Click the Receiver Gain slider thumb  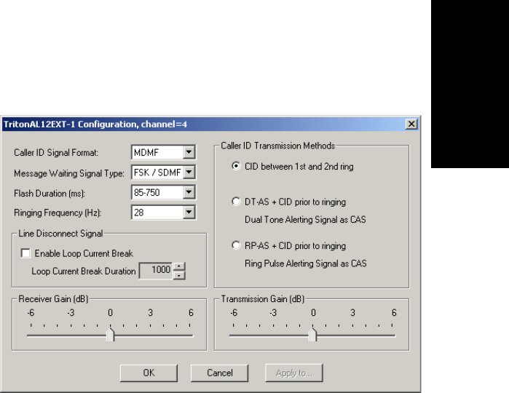point(111,335)
